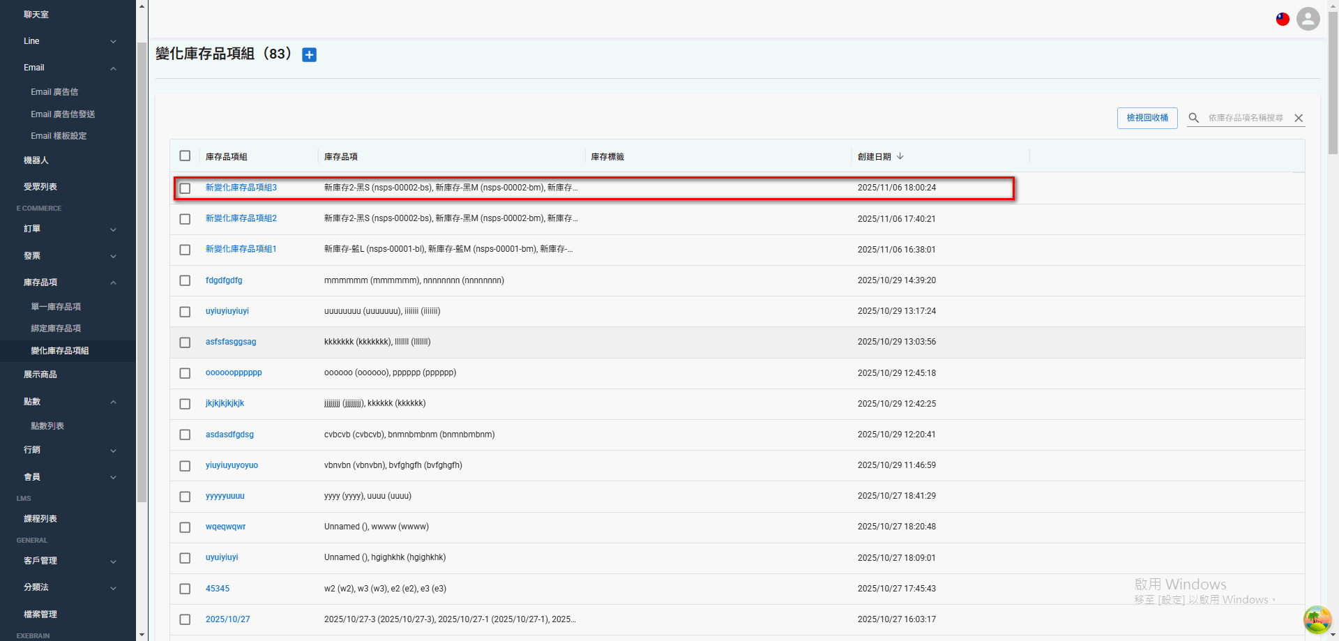Check the box for wqeqwqwr row
Viewport: 1339px width, 641px height.
coord(185,527)
